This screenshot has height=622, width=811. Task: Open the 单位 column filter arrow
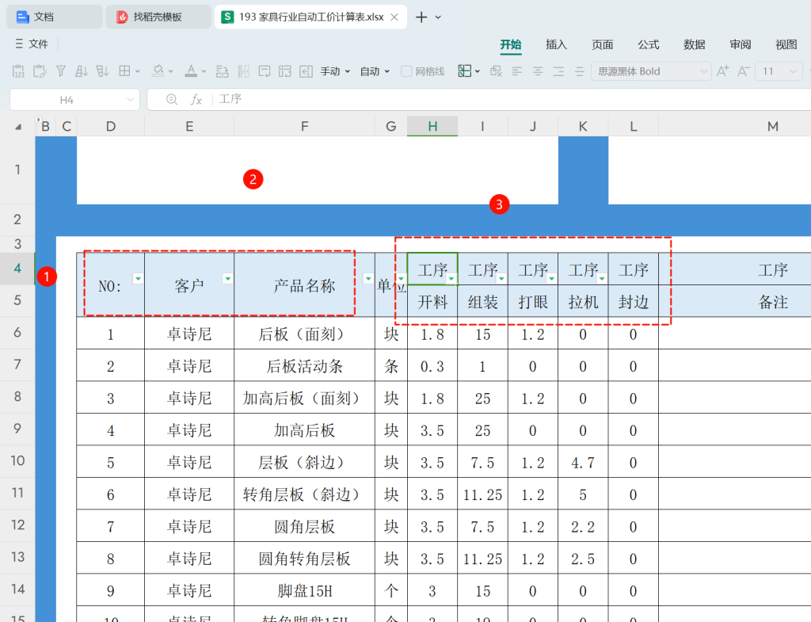tap(401, 278)
